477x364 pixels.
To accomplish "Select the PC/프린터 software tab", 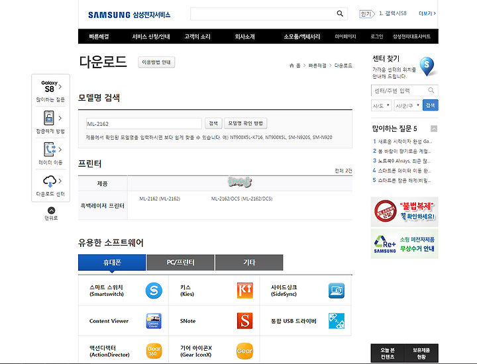I will pyautogui.click(x=180, y=262).
